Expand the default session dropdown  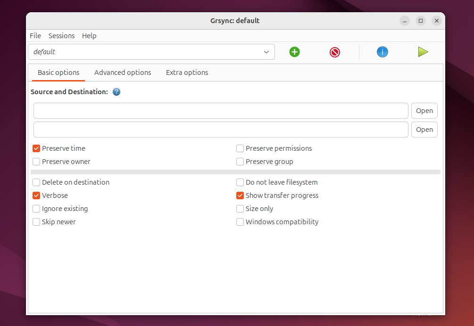[151, 52]
